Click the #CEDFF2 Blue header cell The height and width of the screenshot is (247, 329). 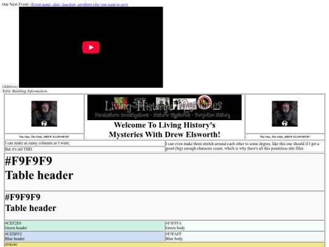(x=85, y=237)
